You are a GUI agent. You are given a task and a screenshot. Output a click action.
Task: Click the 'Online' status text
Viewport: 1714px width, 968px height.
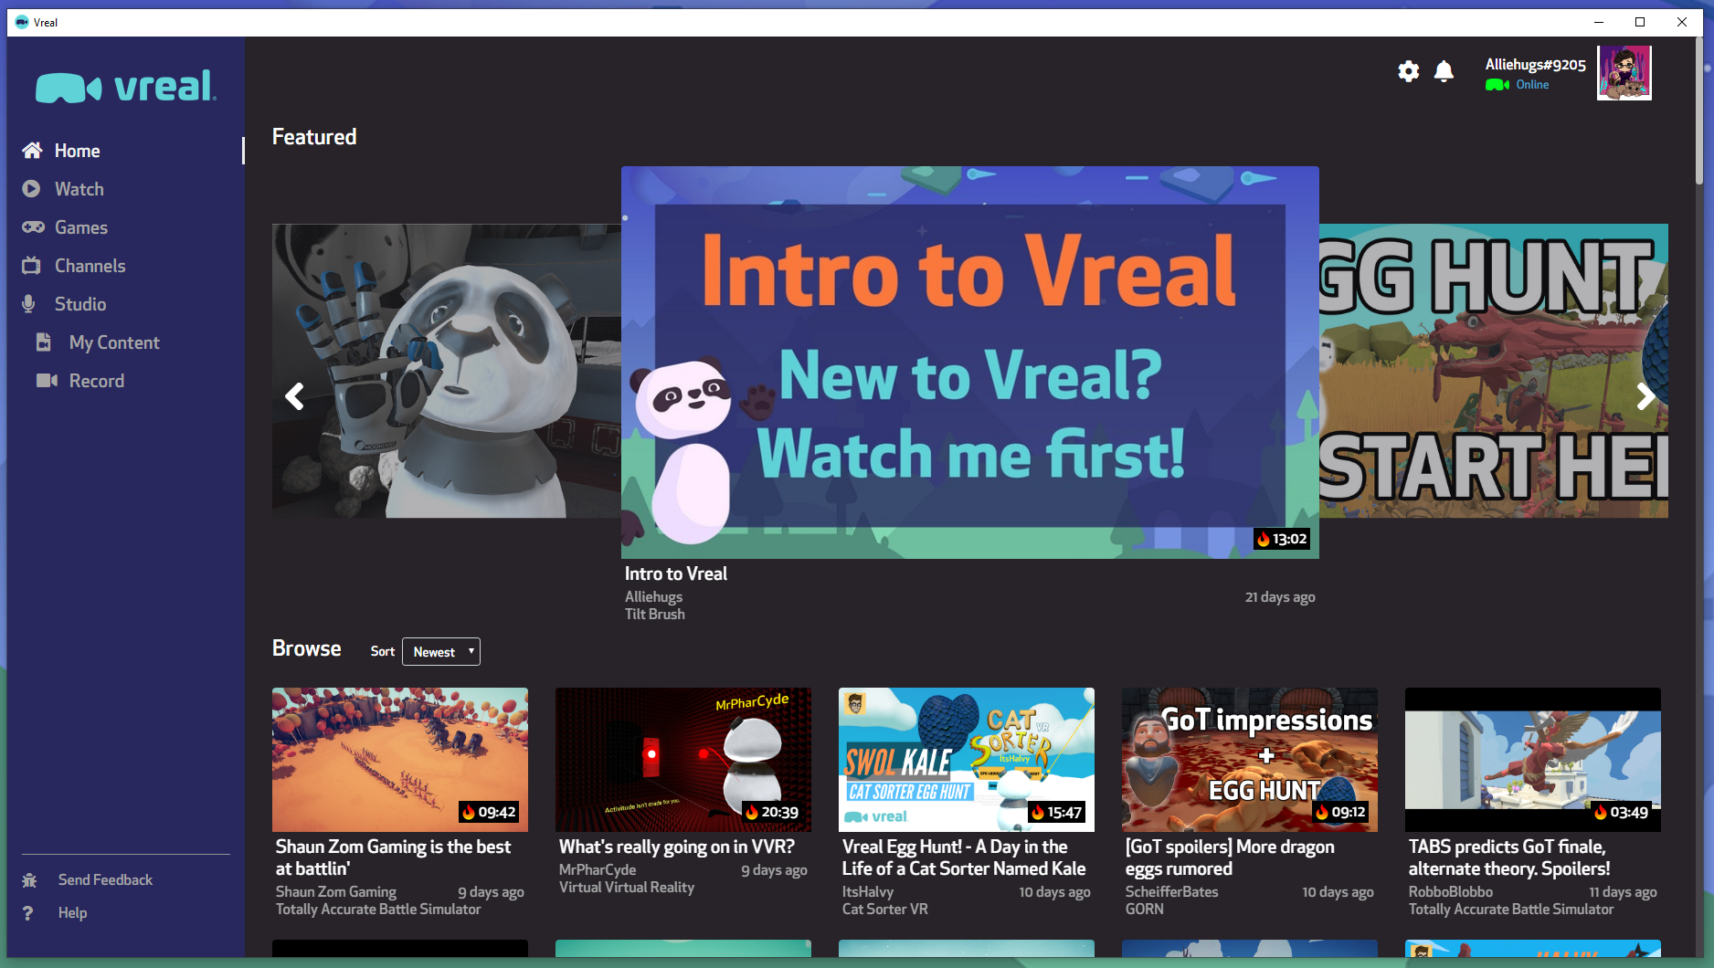pos(1532,85)
